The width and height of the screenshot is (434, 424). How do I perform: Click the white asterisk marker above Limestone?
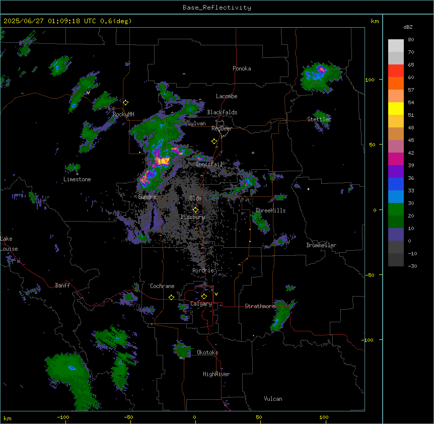tap(77, 174)
